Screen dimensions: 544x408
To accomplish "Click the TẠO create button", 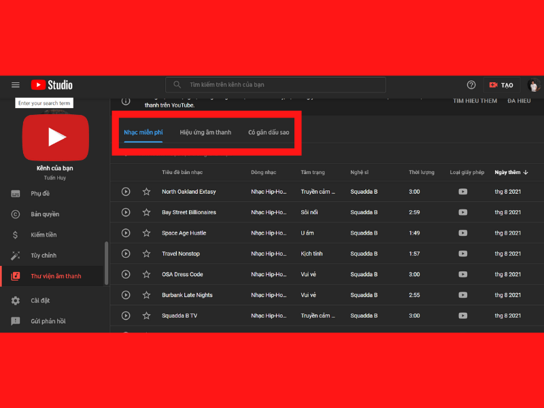I will (x=501, y=84).
